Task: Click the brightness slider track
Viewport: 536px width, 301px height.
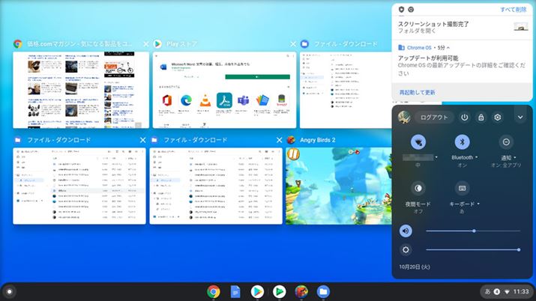Action: (x=472, y=249)
